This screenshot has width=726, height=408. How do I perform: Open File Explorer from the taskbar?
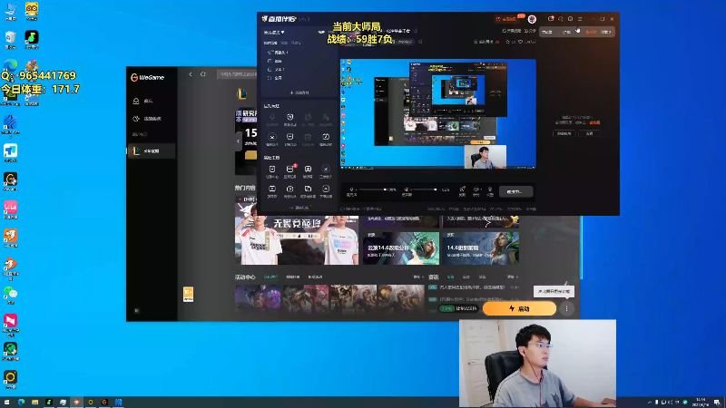34,403
